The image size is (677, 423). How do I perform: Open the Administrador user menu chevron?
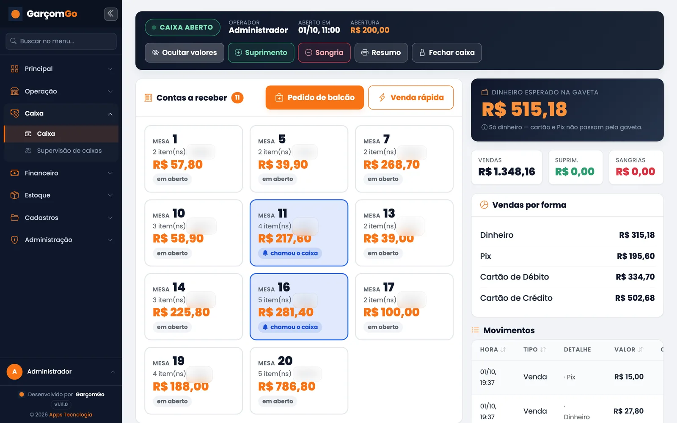pos(113,371)
